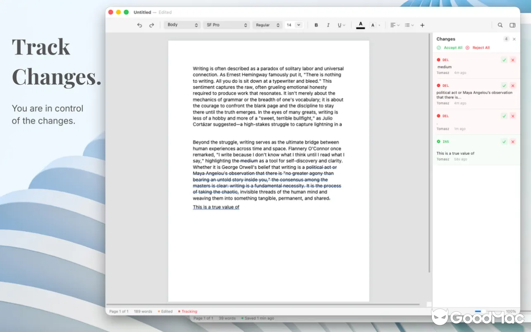Open the text color swatch

tap(360, 25)
